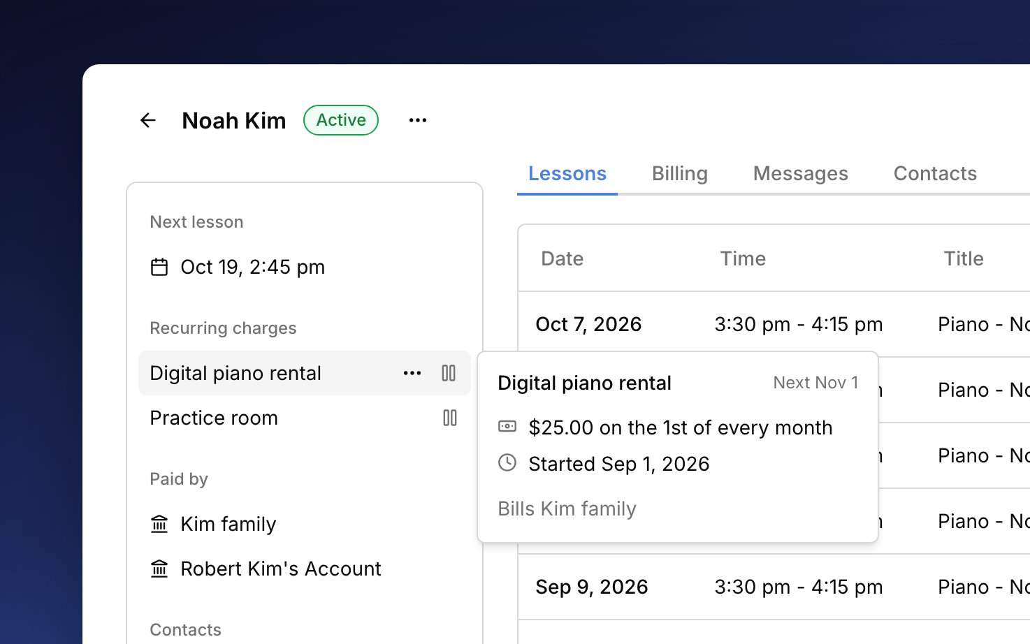The height and width of the screenshot is (644, 1030).
Task: Click the Next lesson section label
Action: pos(196,222)
